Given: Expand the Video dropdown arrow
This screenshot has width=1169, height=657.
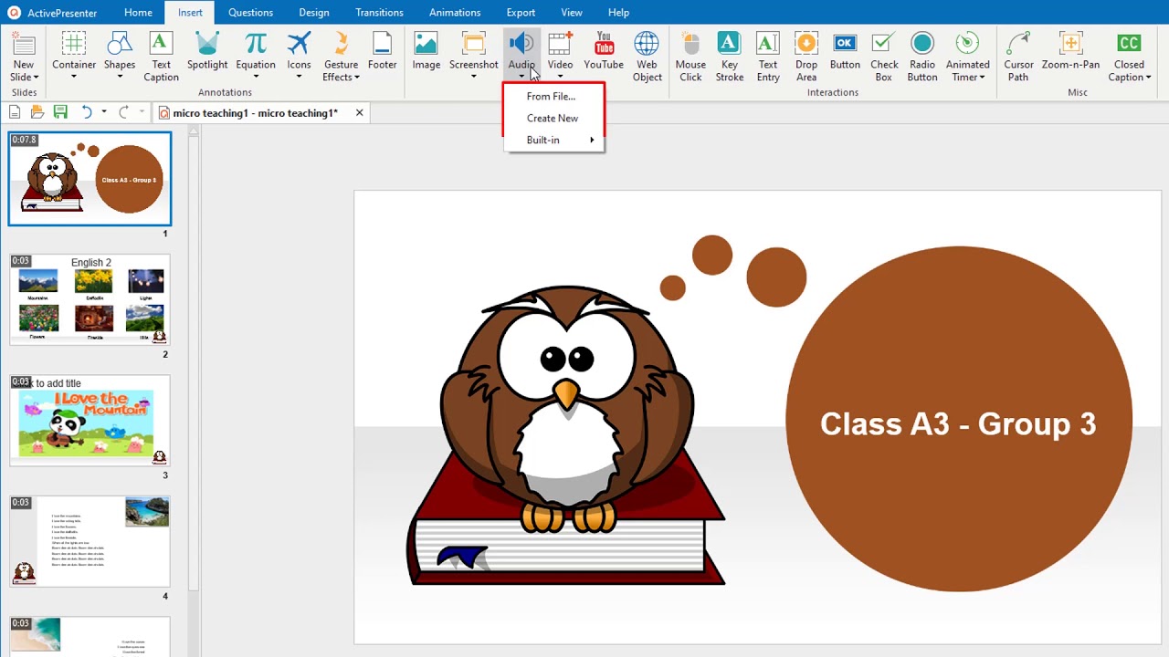Looking at the screenshot, I should pyautogui.click(x=560, y=77).
